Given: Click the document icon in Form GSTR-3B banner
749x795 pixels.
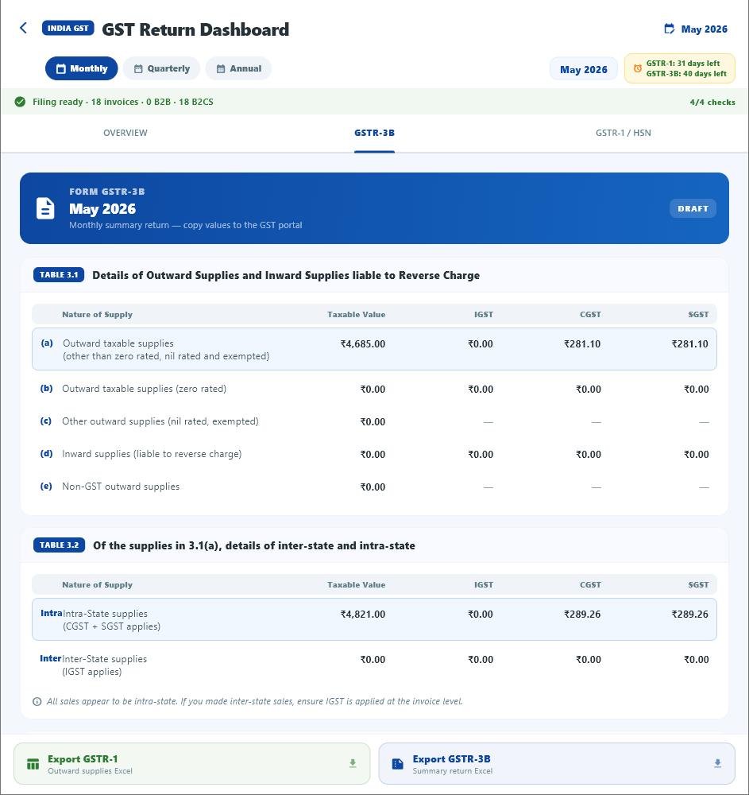Looking at the screenshot, I should [x=45, y=208].
